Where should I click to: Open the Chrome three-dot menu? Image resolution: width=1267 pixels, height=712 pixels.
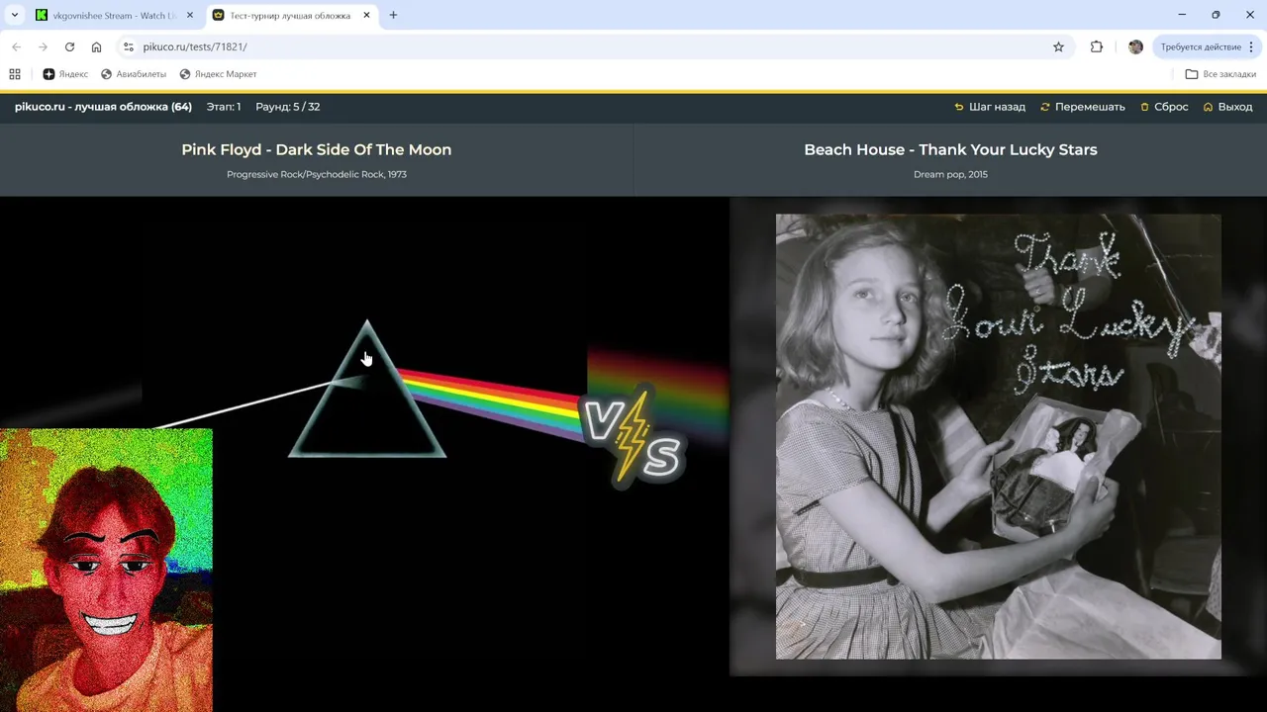[1251, 46]
